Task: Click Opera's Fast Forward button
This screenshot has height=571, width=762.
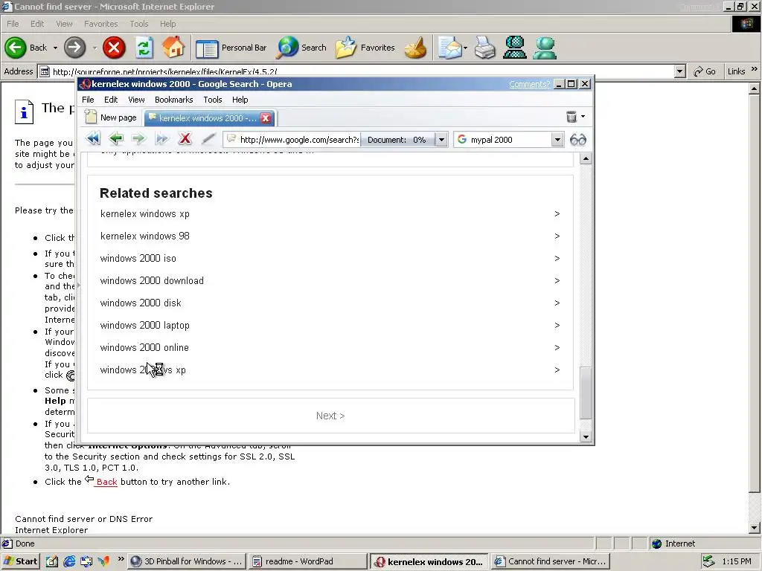Action: (x=161, y=139)
